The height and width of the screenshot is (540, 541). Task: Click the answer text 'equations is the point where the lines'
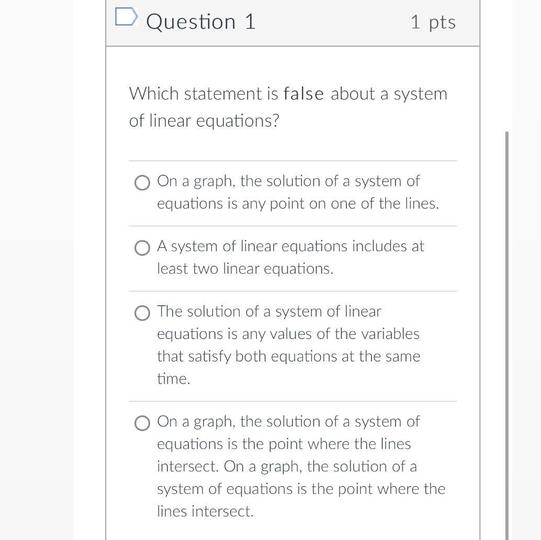point(284,444)
